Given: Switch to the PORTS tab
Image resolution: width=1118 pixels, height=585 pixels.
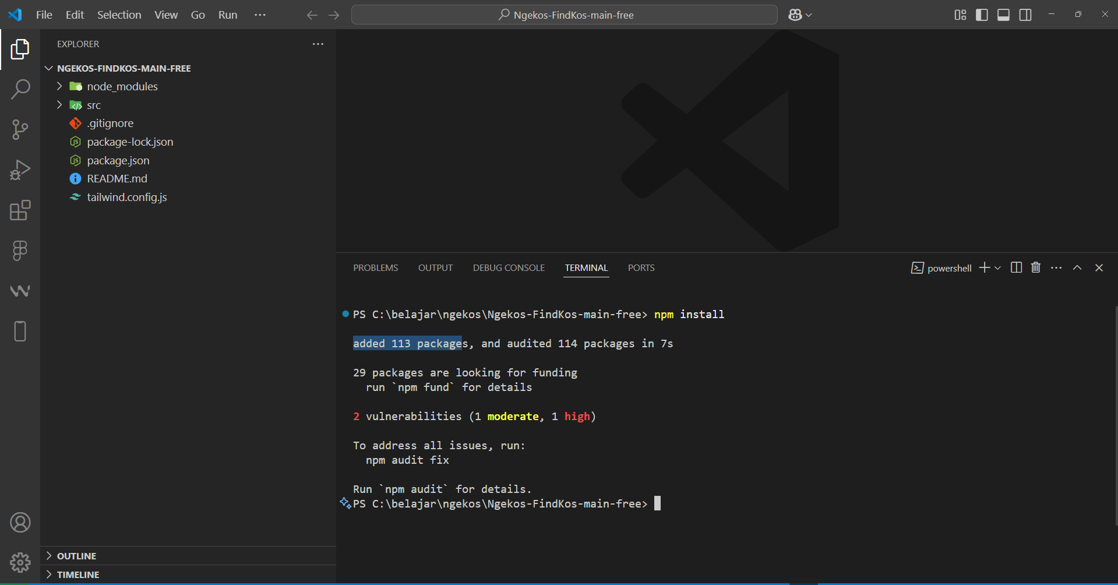Looking at the screenshot, I should coord(641,268).
